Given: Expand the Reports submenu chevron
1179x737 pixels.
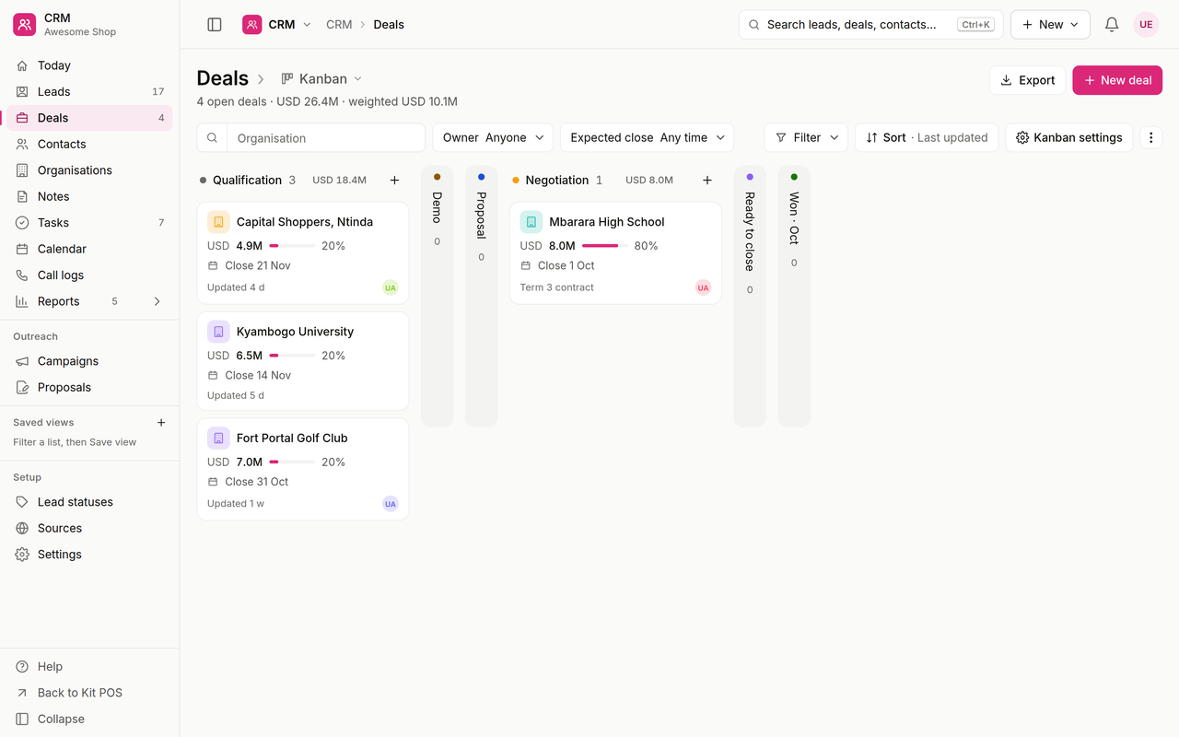Looking at the screenshot, I should pos(157,301).
